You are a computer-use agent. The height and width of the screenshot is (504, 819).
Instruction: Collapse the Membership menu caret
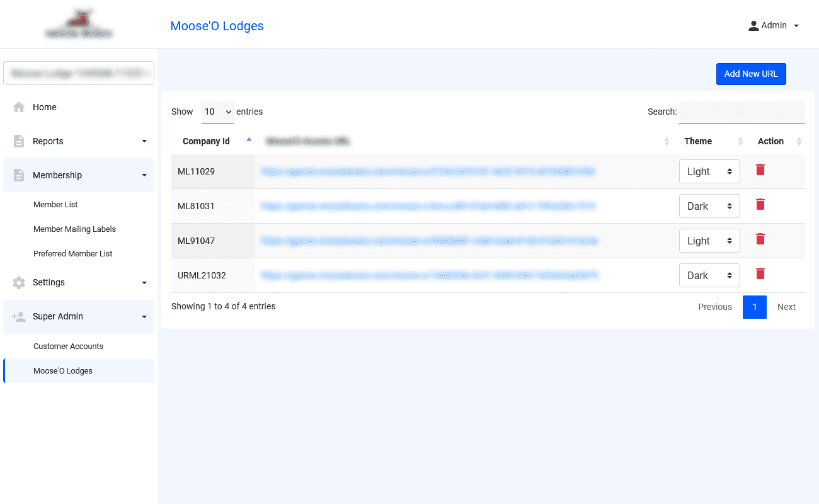(x=144, y=175)
